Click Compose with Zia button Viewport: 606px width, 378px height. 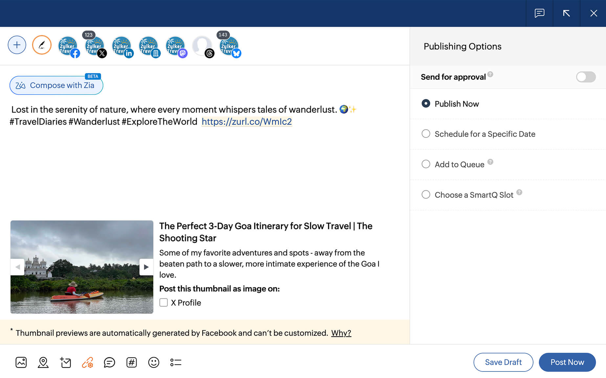click(56, 85)
